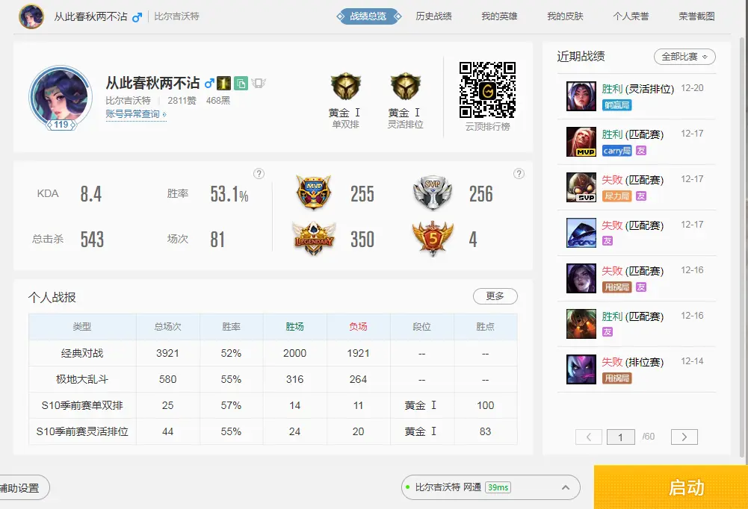Viewport: 748px width, 509px height.
Task: Open the 失败 (匹配赛) 12-16 match
Action: [637, 278]
